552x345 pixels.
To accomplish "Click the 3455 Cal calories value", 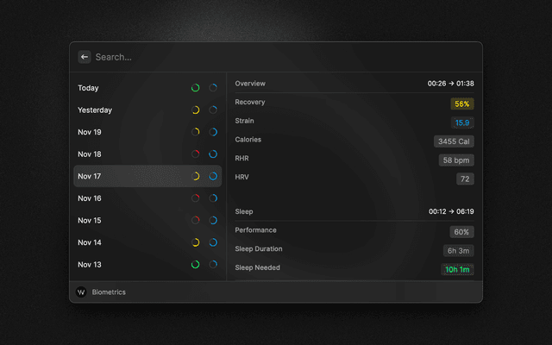I will (x=454, y=141).
